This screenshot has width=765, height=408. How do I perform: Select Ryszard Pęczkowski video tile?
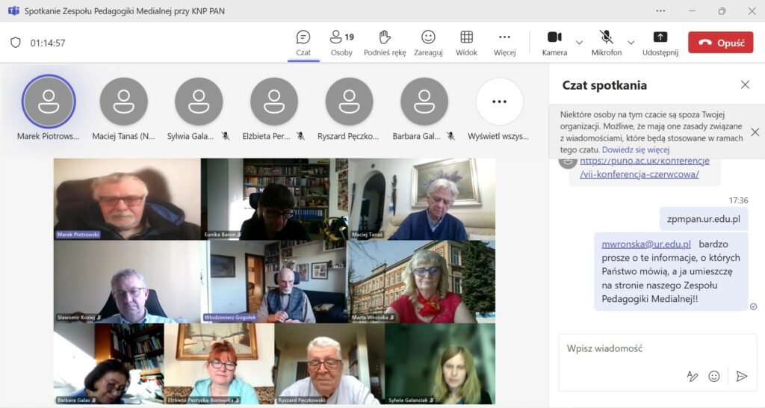click(329, 364)
